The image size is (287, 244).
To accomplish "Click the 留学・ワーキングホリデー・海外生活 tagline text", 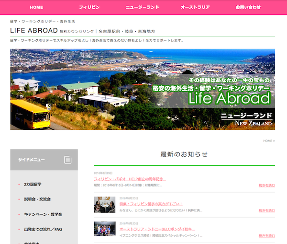I will [43, 22].
